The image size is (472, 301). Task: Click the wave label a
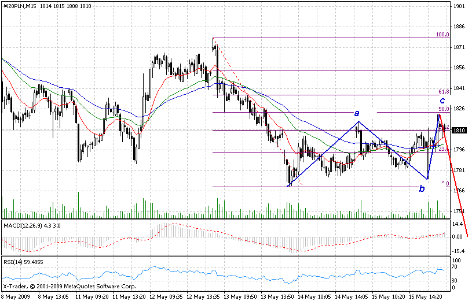tap(357, 113)
